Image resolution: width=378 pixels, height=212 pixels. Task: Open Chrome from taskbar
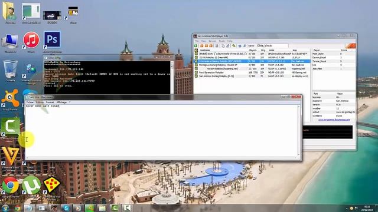coord(17,208)
